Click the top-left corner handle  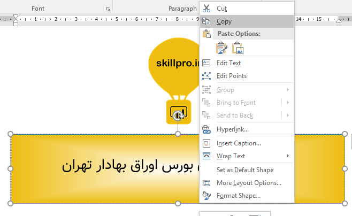(10, 134)
